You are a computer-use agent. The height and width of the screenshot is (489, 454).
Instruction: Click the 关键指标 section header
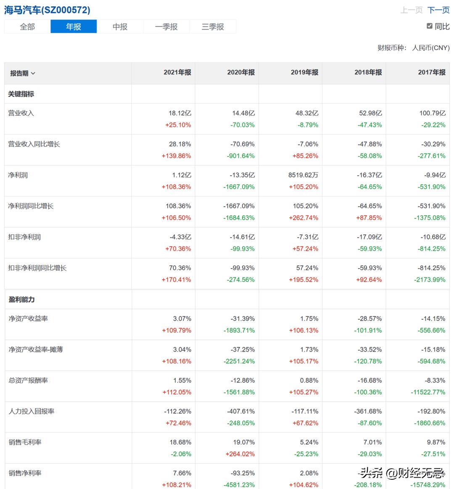point(22,94)
